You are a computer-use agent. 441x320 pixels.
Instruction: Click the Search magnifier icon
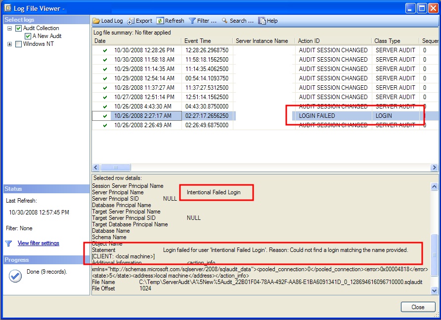[225, 21]
